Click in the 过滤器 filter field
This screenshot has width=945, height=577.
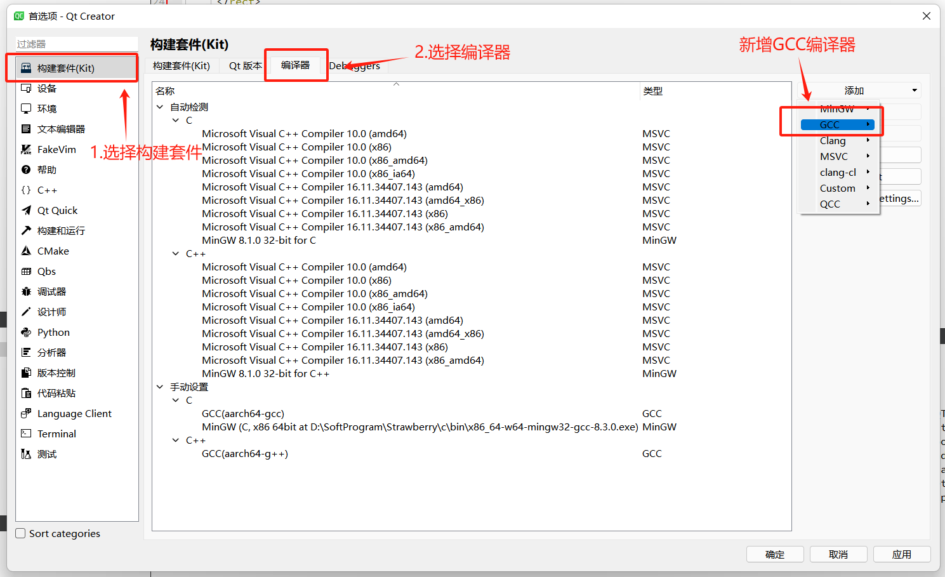(x=77, y=44)
